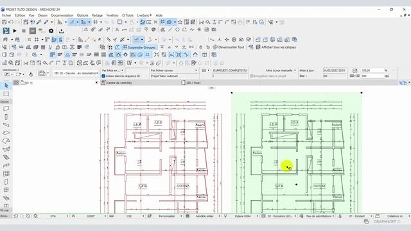Open the Fenêtres menu
Screen dimensions: 411x231
[112, 15]
